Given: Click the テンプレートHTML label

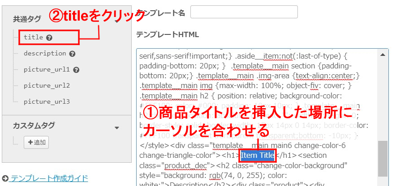Looking at the screenshot, I should point(168,34).
